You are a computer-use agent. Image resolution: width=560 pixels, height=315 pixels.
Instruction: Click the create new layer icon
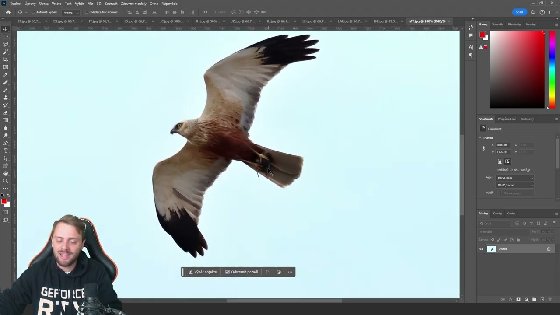542,300
